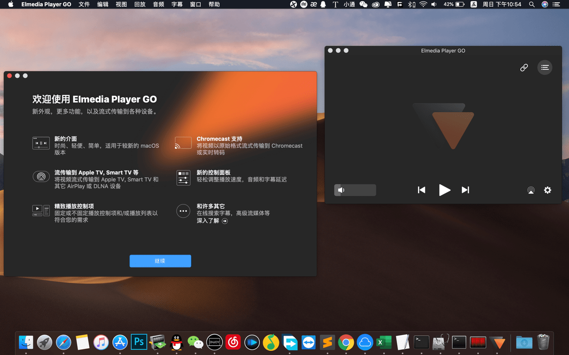Click the 精致播放控制项 icon

[41, 211]
